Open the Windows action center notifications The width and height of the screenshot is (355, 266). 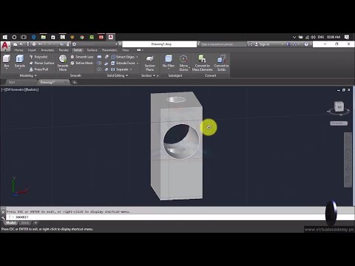347,37
